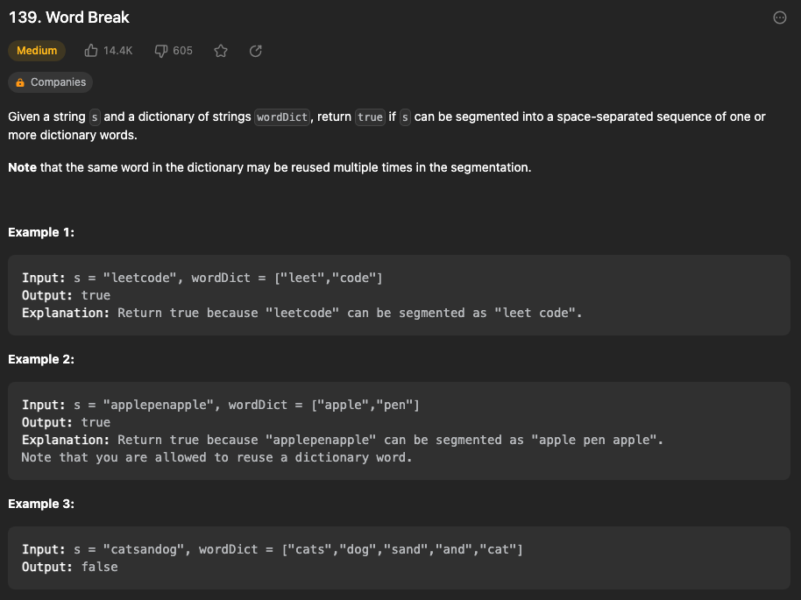Click the Example 3 'false' output line
Viewport: 801px width, 600px height.
69,567
